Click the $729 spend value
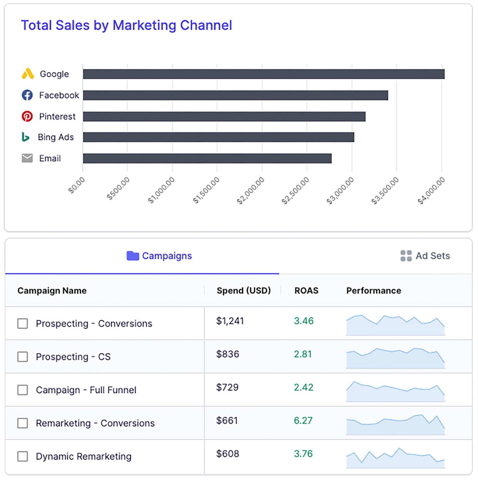The image size is (478, 481). 227,387
